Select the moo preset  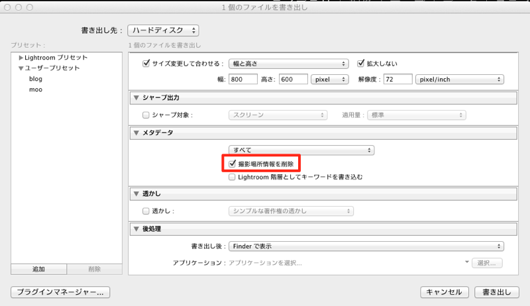[x=36, y=89]
